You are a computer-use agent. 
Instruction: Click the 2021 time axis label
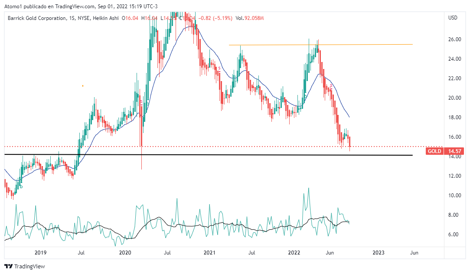(209, 252)
